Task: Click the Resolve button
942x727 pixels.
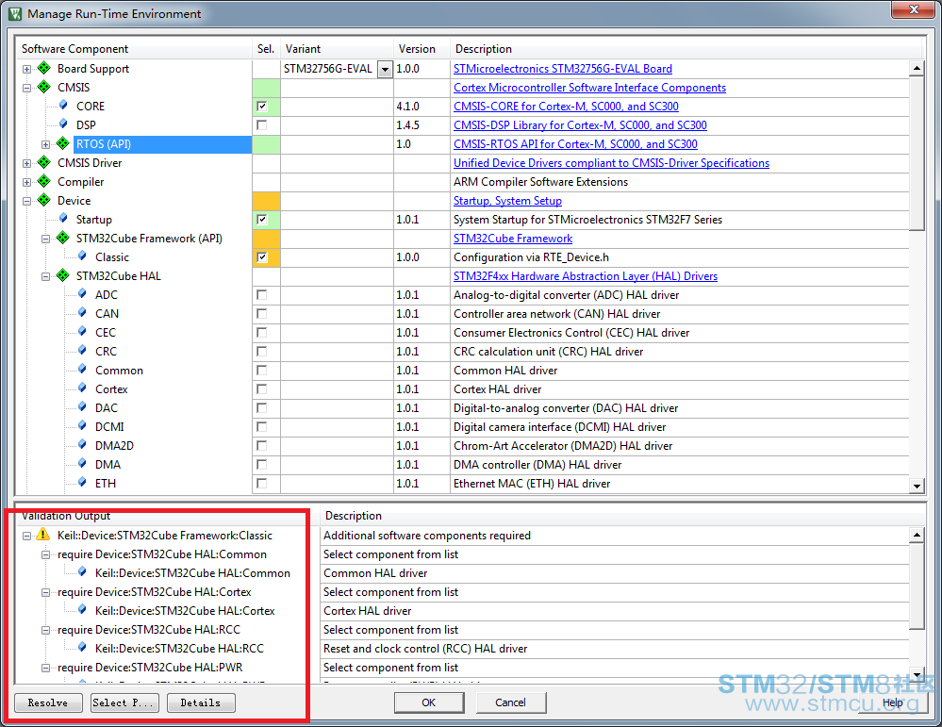Action: pyautogui.click(x=48, y=702)
